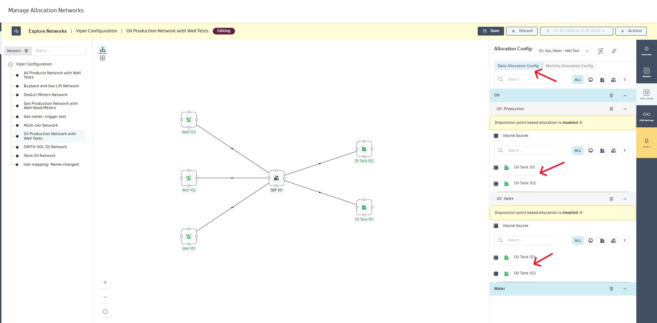Click the Save button
Screen dimensions: 657x323
click(x=491, y=31)
